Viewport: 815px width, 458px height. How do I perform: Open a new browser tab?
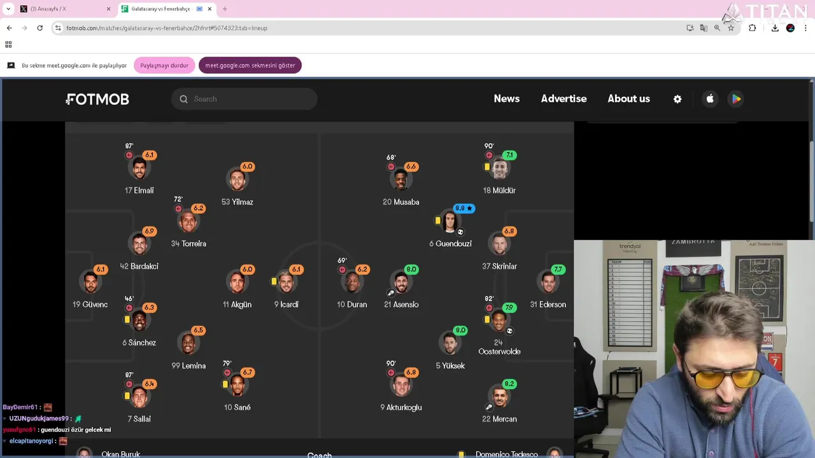tap(225, 9)
